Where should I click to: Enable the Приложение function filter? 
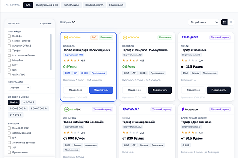coord(9,152)
